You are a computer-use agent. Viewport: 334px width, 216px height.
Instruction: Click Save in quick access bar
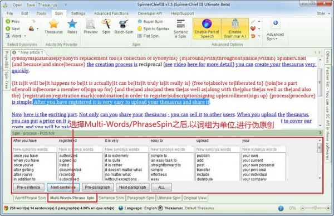click(x=31, y=4)
